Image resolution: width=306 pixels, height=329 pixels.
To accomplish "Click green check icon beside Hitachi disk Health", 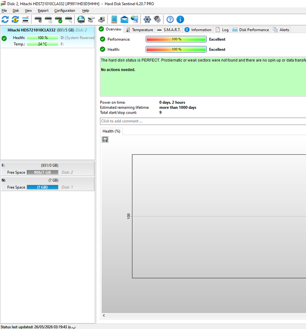I will pos(4,38).
